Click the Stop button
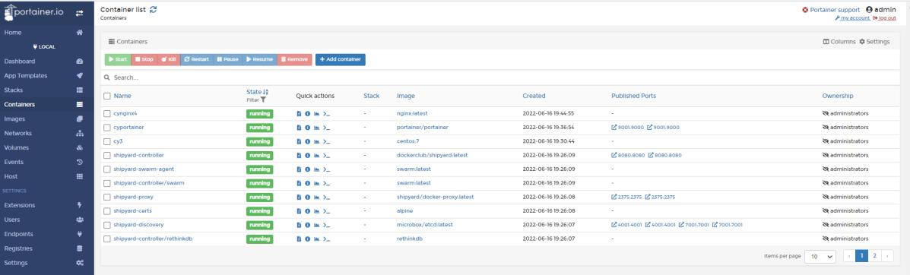Screen dimensions: 910x275 tap(144, 60)
